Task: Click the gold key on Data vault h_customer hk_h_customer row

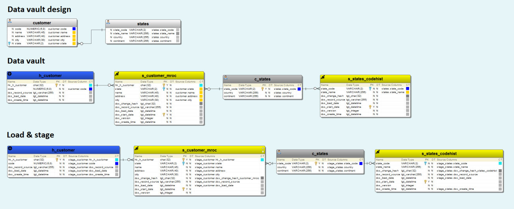Action: pyautogui.click(x=56, y=85)
